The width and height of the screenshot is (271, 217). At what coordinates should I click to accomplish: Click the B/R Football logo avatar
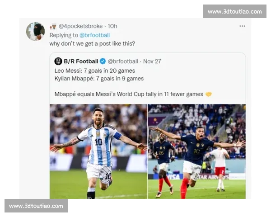tap(58, 61)
